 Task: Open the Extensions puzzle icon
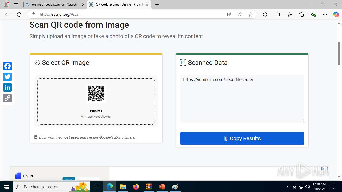pos(265,14)
